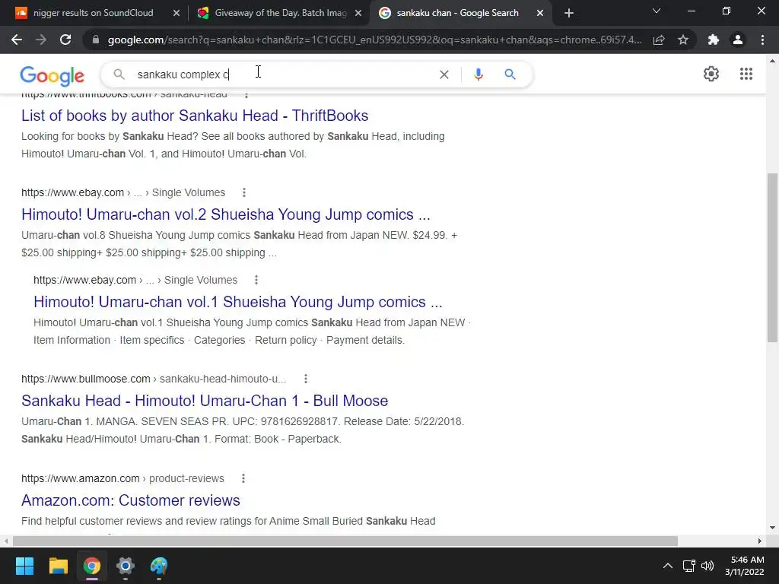
Task: Open the Settings gear in the taskbar
Action: click(x=126, y=566)
